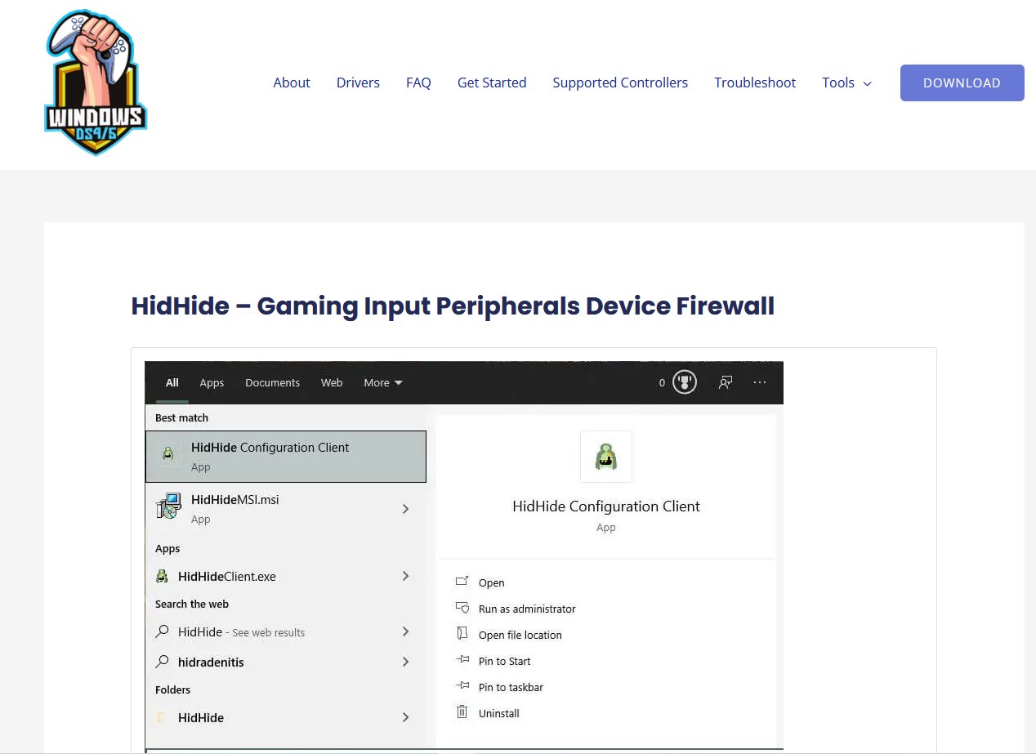Image resolution: width=1036 pixels, height=754 pixels.
Task: Click the Pin to Start pin icon
Action: pyautogui.click(x=462, y=660)
